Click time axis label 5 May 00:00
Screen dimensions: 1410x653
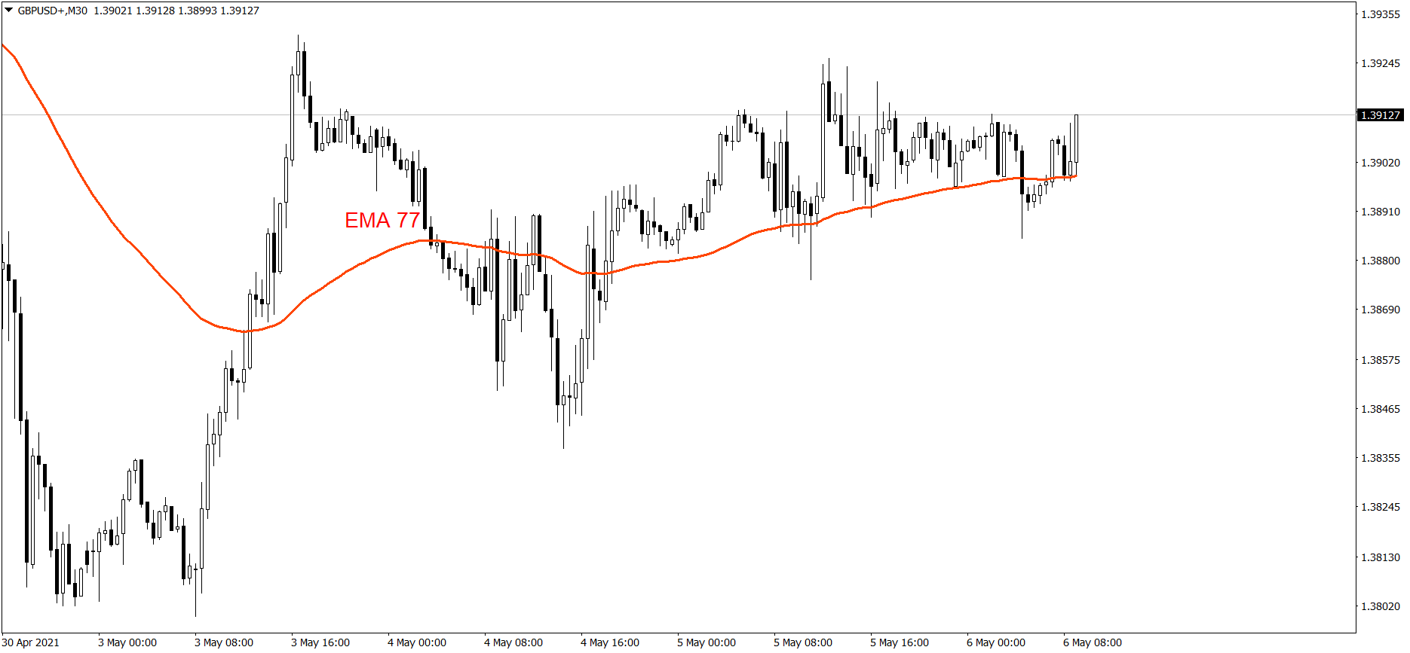pos(707,642)
